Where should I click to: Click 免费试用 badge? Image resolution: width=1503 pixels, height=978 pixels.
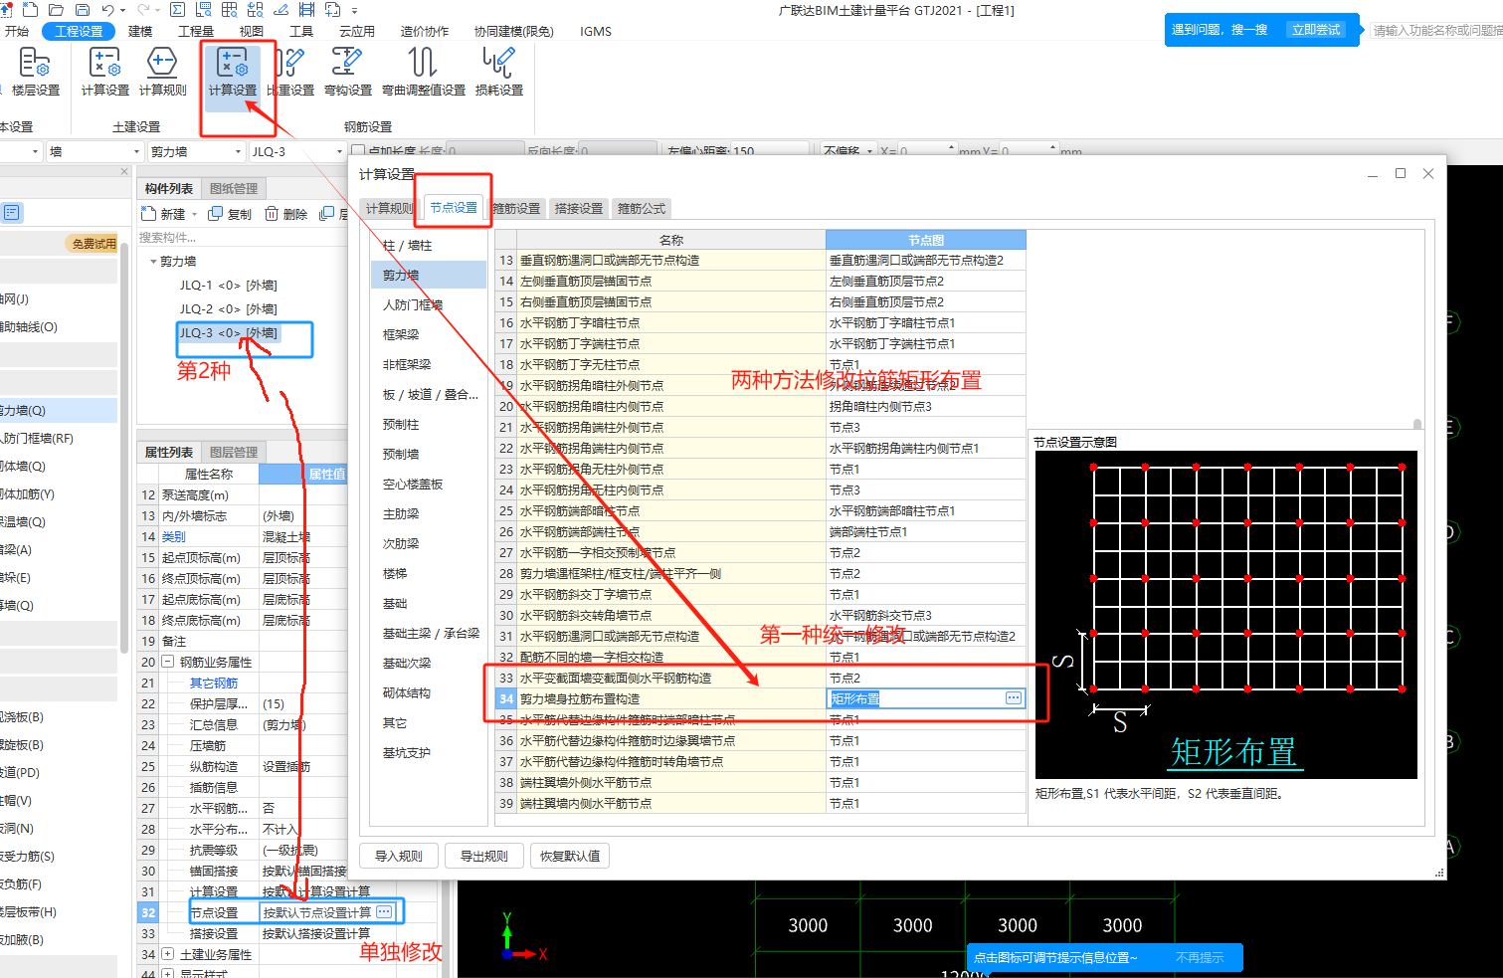point(94,243)
